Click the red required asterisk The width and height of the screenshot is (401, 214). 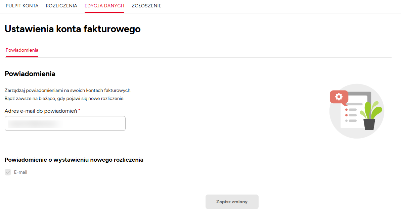pos(79,110)
